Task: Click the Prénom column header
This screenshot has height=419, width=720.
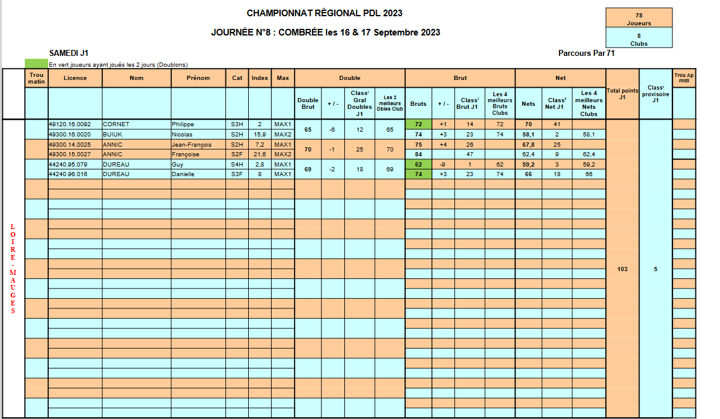Action: coord(198,78)
